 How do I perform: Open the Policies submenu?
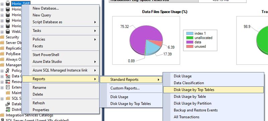[x=61, y=39]
